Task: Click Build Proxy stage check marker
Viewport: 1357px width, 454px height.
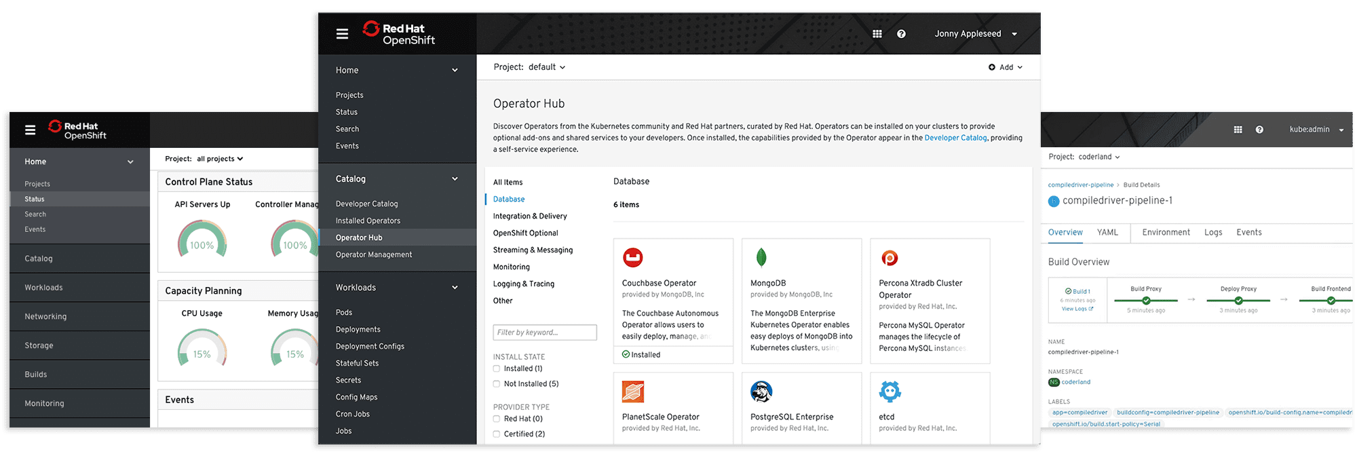Action: (x=1146, y=301)
